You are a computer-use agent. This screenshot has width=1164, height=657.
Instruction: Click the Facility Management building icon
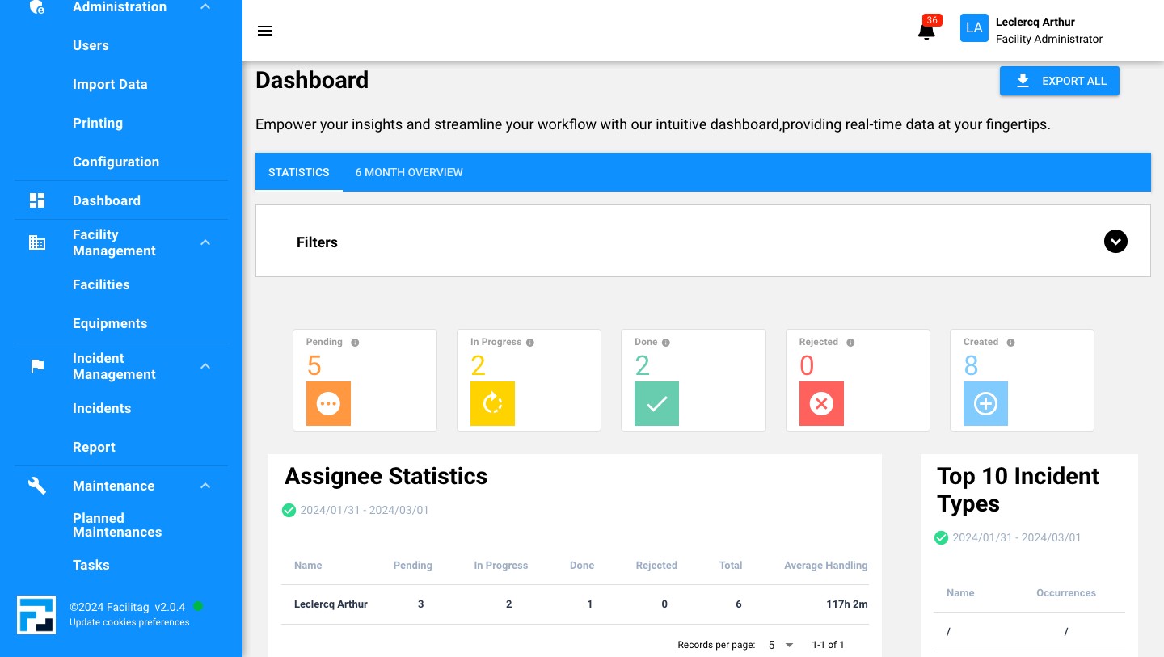tap(37, 242)
